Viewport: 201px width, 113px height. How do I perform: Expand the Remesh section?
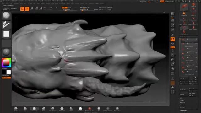[182, 103]
